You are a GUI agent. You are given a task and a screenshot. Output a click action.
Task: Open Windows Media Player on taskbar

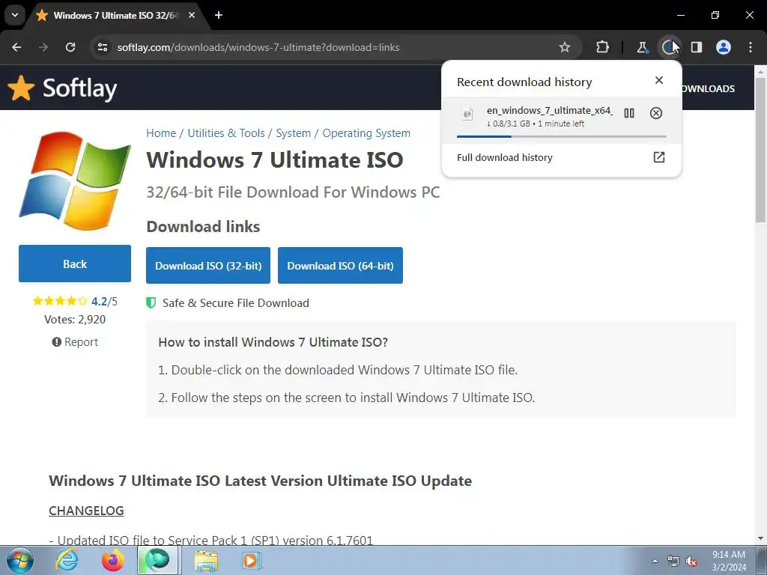pos(252,560)
